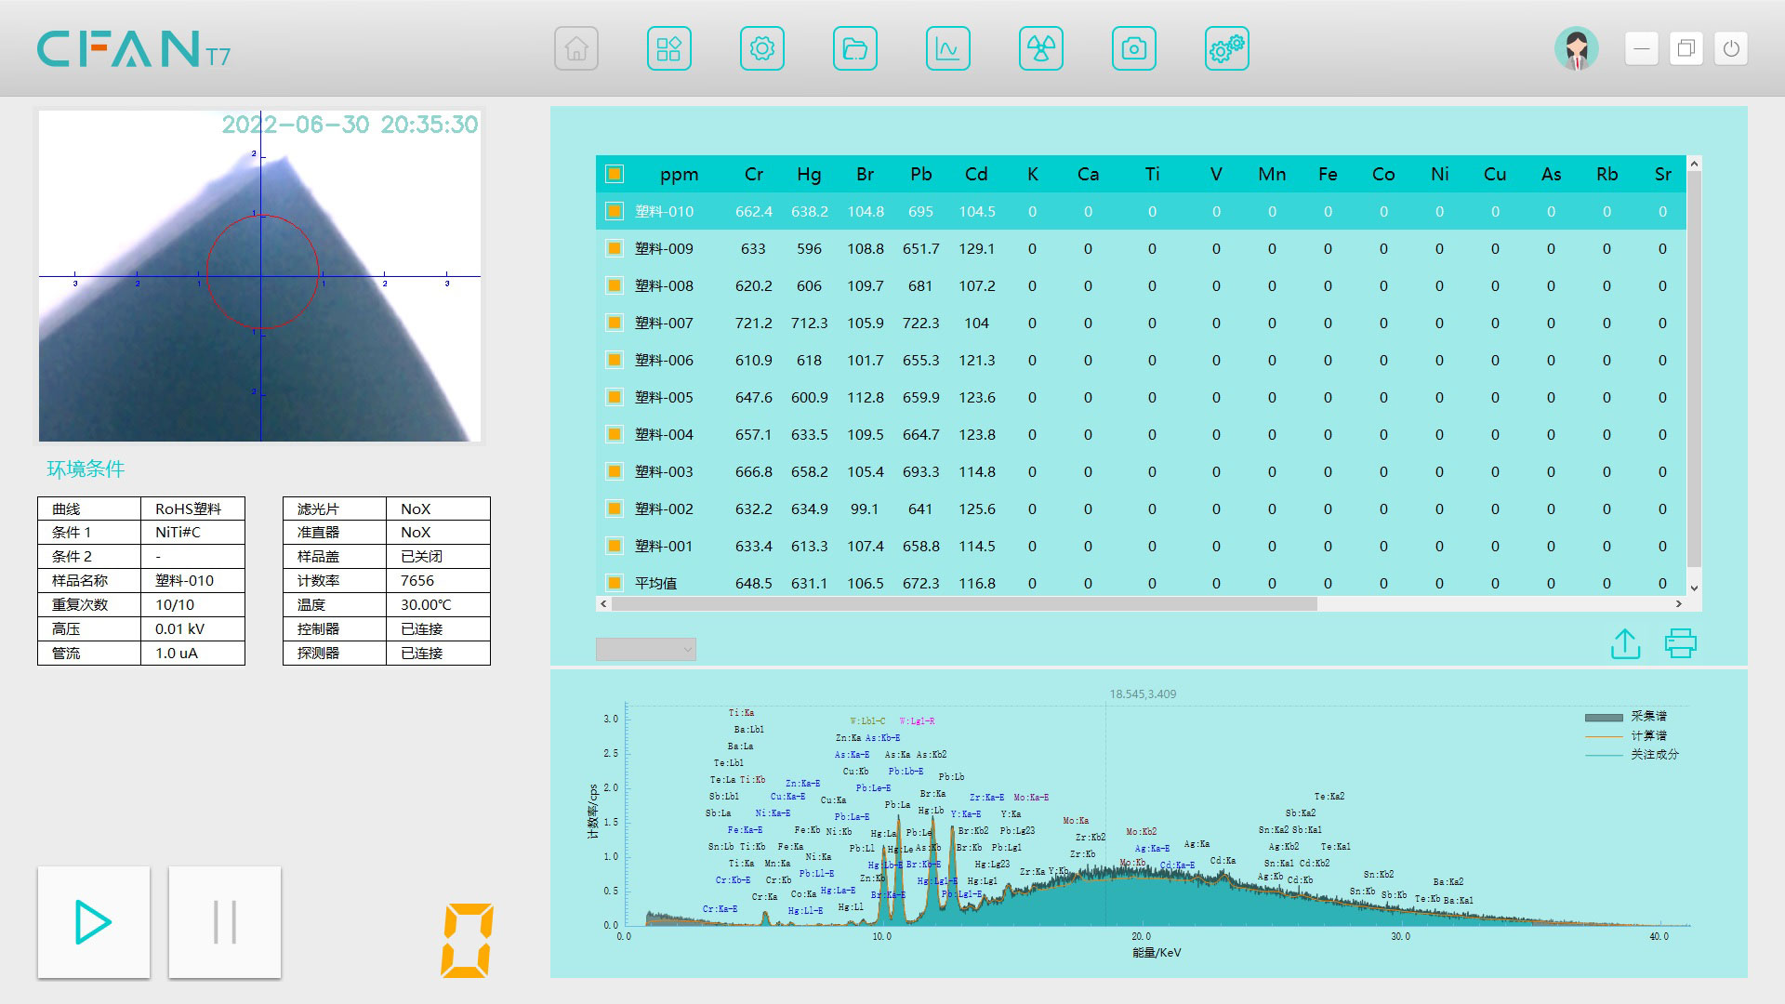This screenshot has height=1004, width=1785.
Task: Click the Ti:Ka peak label in spectrum
Action: (x=741, y=713)
